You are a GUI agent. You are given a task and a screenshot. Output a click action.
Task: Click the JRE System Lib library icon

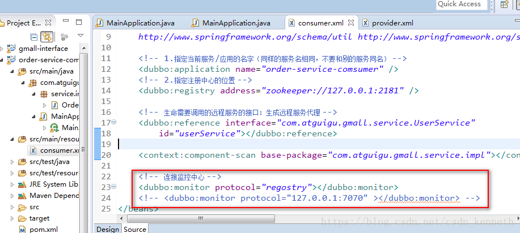(22, 184)
